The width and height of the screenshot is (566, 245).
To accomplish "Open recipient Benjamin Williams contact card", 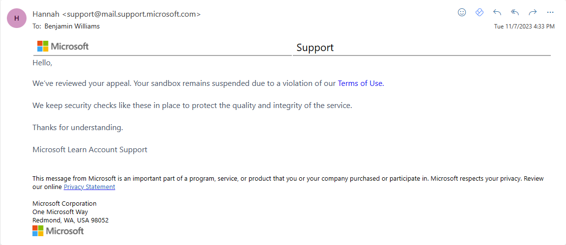I will pos(72,27).
